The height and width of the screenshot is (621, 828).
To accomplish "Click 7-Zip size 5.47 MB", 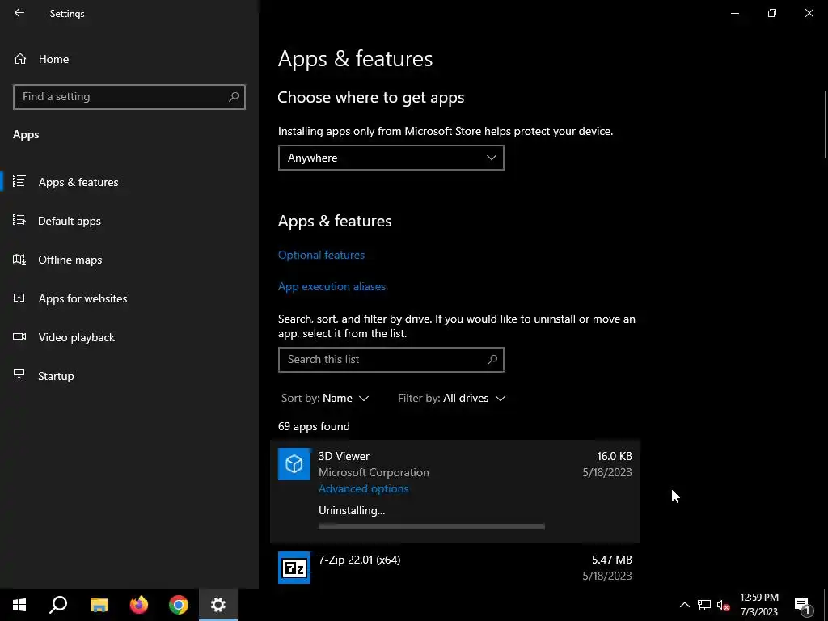I will 611,560.
